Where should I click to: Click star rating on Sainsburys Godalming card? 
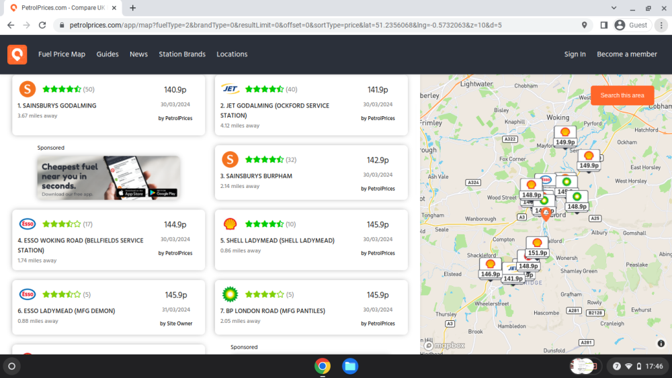tap(62, 89)
